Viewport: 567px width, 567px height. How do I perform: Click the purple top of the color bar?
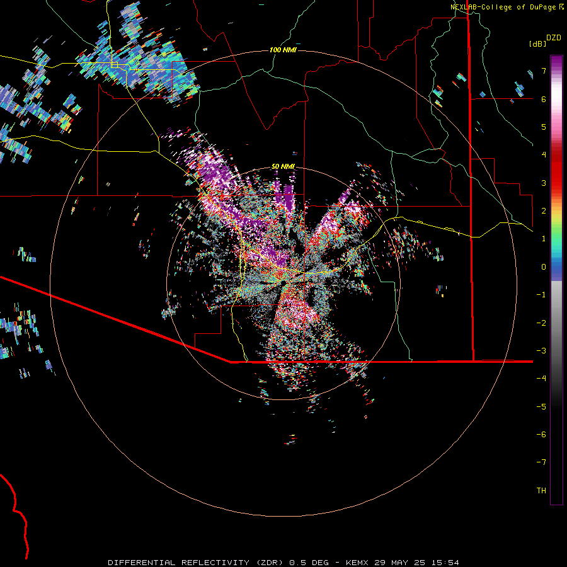click(x=556, y=62)
